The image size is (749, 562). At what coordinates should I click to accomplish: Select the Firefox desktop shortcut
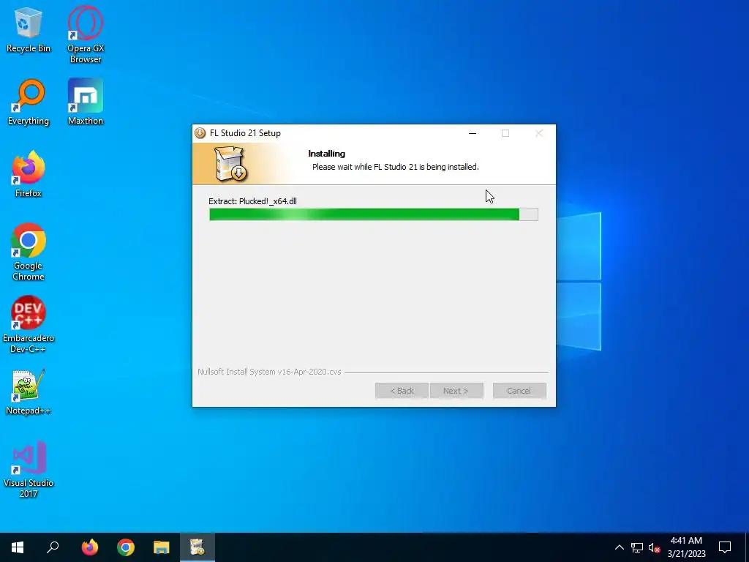tap(29, 174)
